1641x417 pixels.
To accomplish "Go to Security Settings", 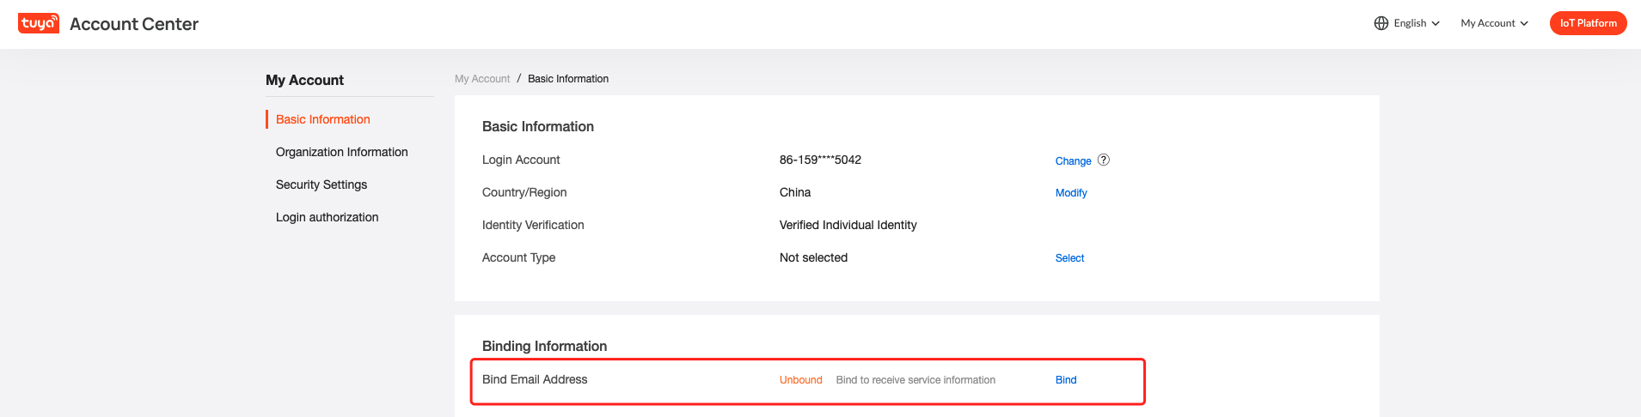I will 321,184.
